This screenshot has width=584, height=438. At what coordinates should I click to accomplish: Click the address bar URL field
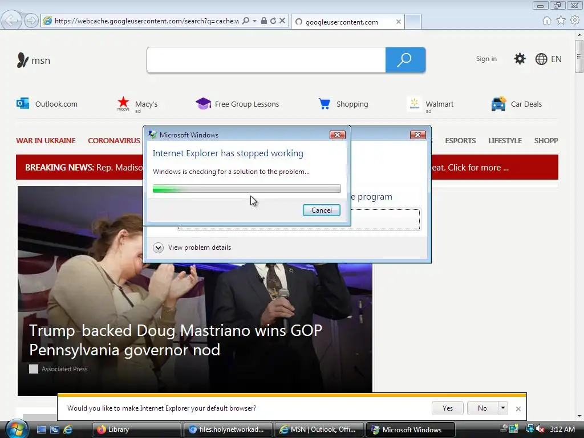pyautogui.click(x=147, y=21)
